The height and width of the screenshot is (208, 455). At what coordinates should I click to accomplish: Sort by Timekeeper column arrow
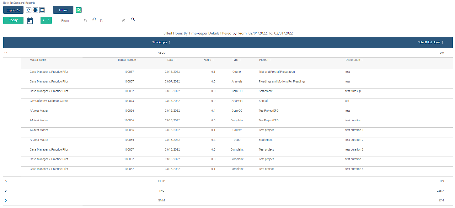(169, 42)
